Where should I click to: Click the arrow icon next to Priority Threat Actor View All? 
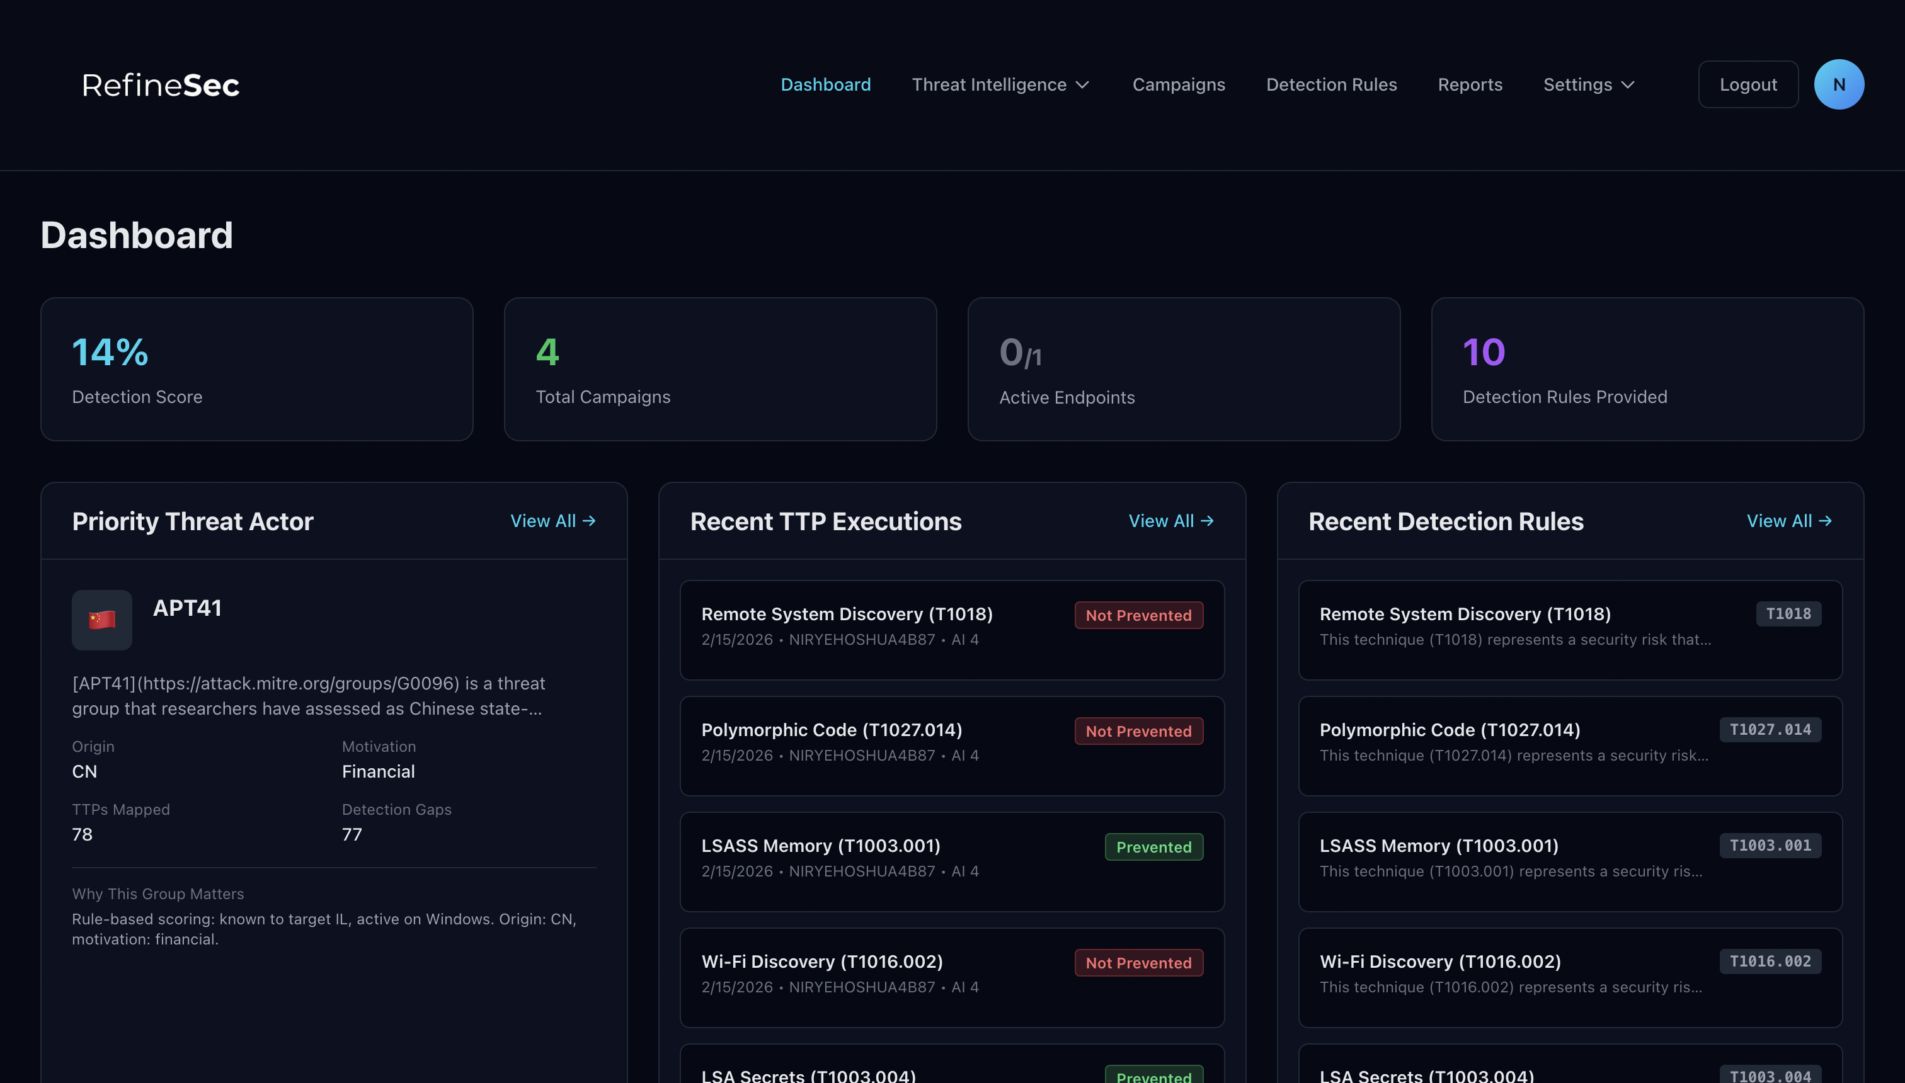588,521
